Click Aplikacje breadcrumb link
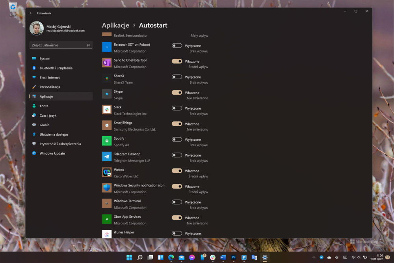Image resolution: width=394 pixels, height=263 pixels. [115, 25]
